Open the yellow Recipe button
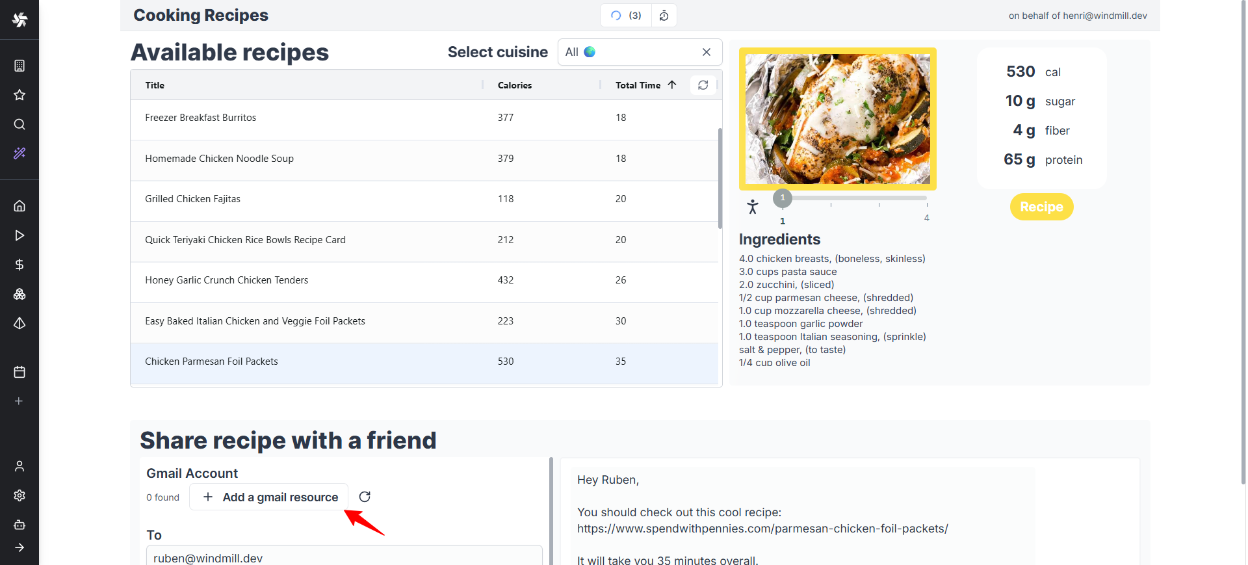1248x565 pixels. [1041, 207]
